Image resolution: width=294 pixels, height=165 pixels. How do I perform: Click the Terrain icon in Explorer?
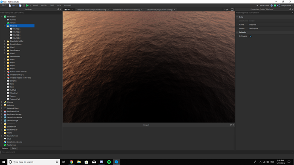pos(8,23)
